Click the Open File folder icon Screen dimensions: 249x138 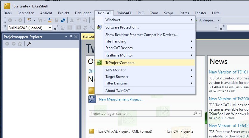50,20
